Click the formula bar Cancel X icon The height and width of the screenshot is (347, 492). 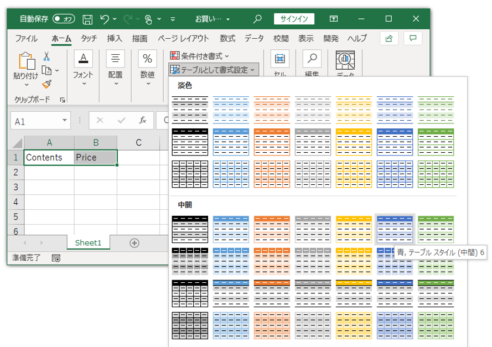pos(100,121)
